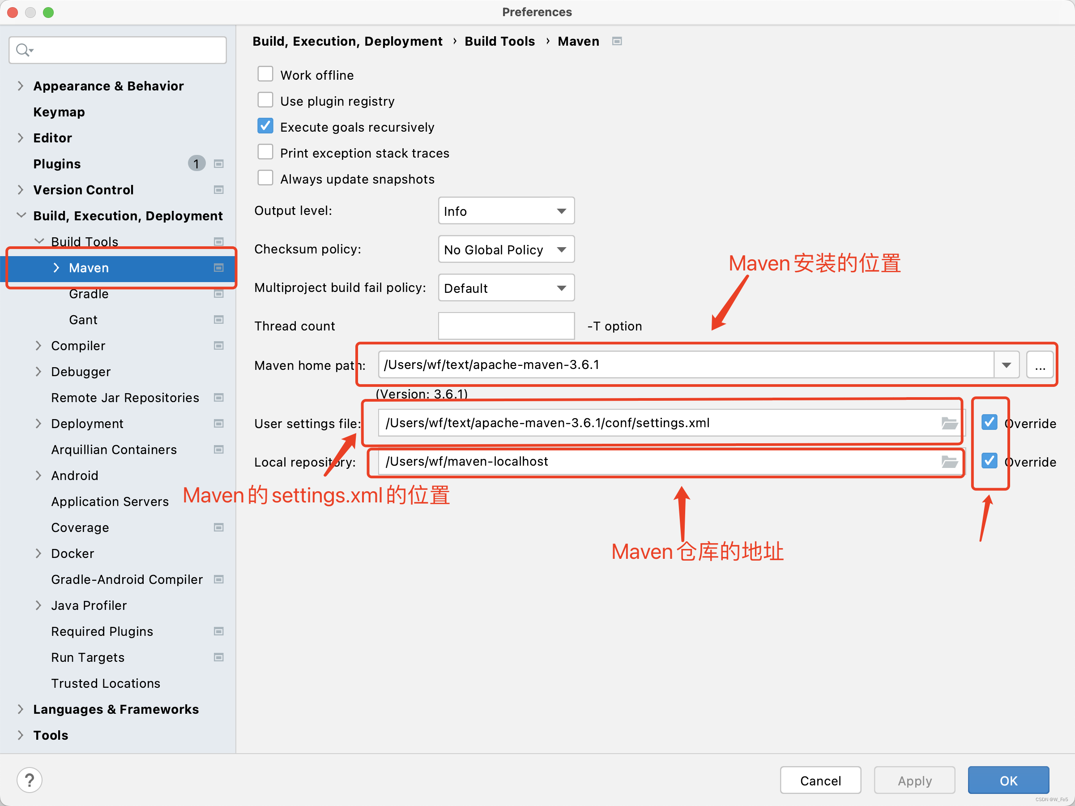
Task: Toggle Override for User settings file
Action: tap(990, 422)
